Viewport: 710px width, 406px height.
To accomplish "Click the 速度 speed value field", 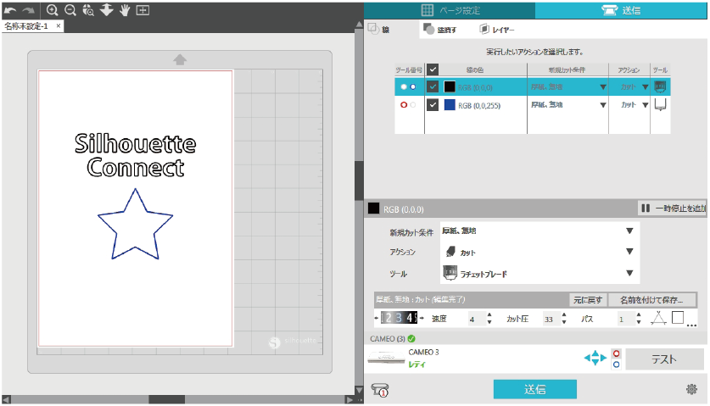I will [477, 319].
